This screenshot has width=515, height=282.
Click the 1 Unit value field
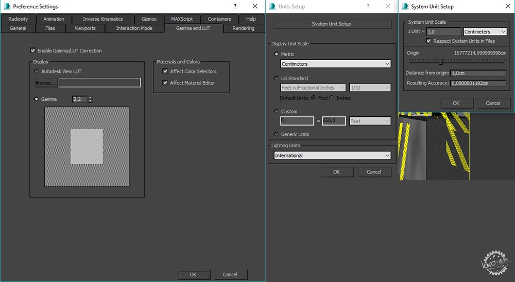click(x=444, y=31)
